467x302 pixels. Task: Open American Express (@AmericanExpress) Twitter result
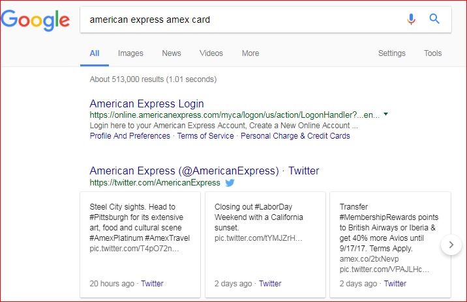pos(204,171)
